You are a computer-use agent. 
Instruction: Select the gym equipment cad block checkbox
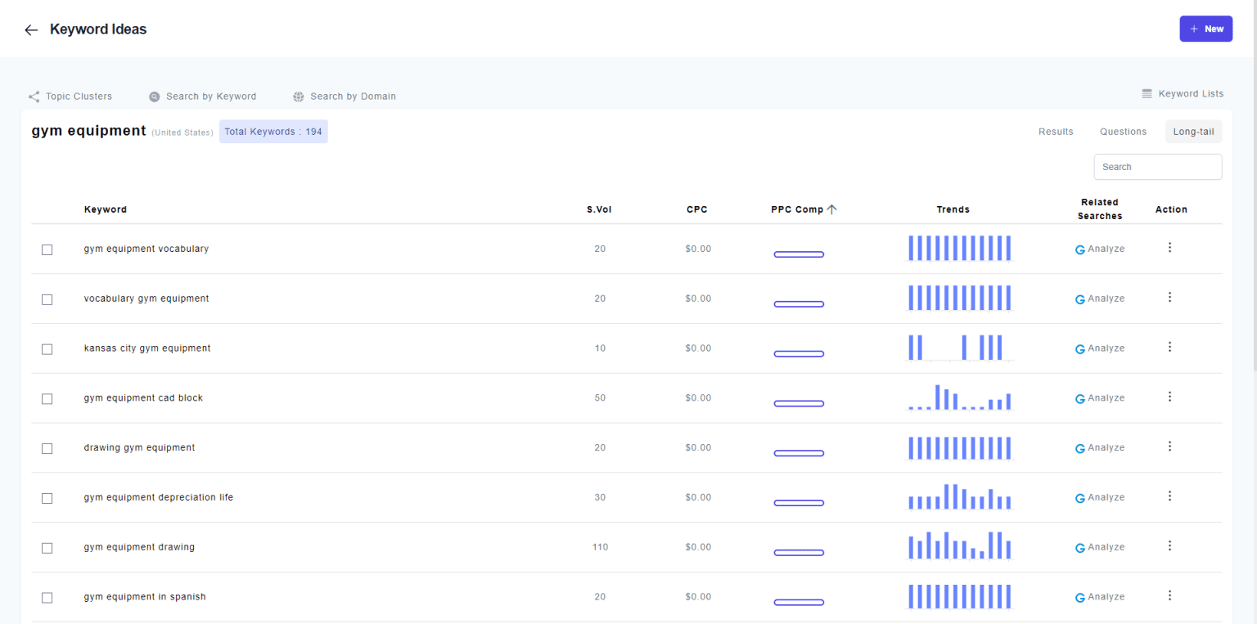[47, 399]
